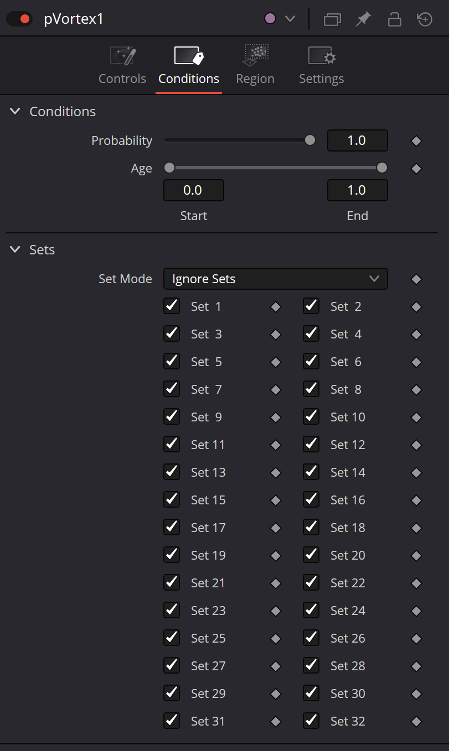
Task: Open the Set Mode dropdown
Action: coord(276,279)
